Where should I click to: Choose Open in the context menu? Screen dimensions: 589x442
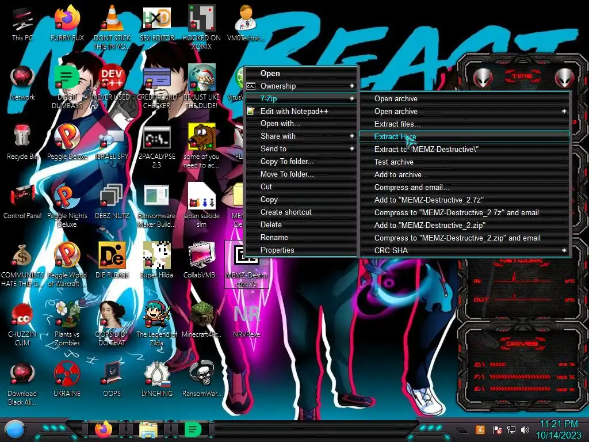click(301, 73)
